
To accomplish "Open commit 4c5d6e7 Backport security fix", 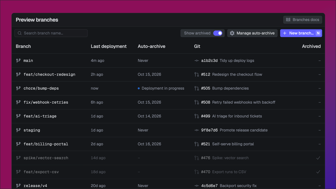I will point(225,186).
